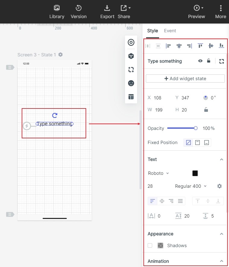Edit the width value 199
This screenshot has height=267, width=229.
(x=159, y=110)
